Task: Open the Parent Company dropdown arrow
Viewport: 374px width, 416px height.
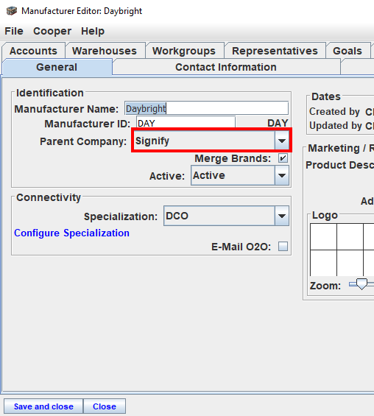Action: coord(282,141)
